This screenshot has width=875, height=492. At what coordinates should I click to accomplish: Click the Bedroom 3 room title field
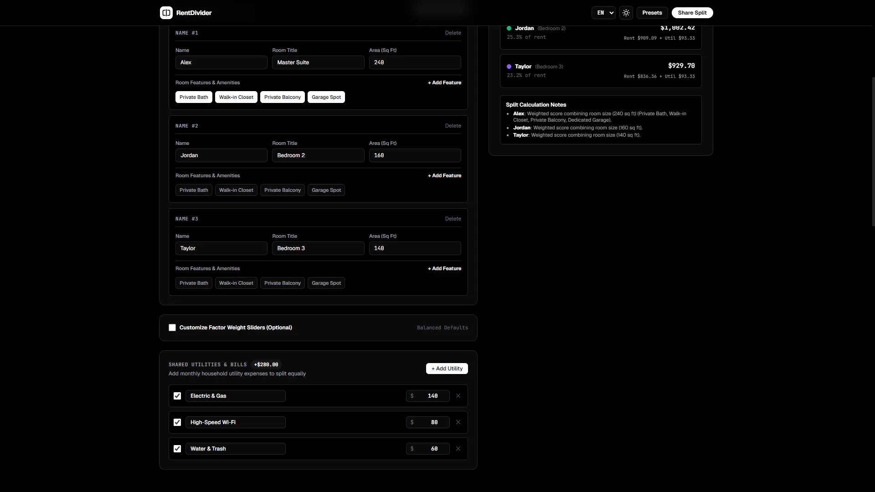[318, 248]
